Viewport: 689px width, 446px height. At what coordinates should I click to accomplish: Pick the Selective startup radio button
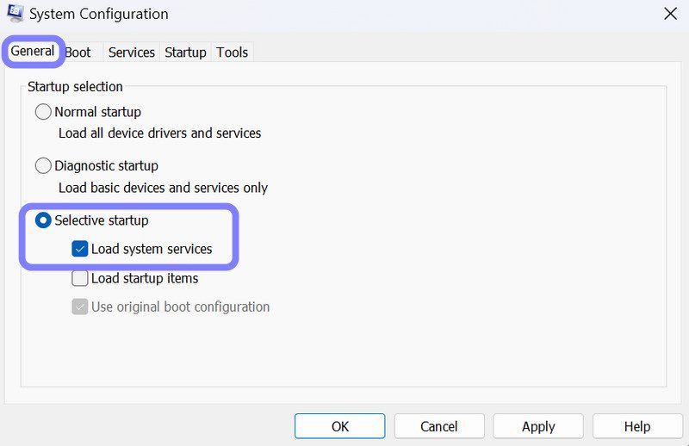coord(43,220)
